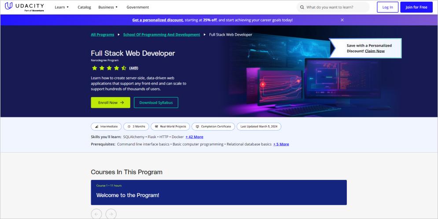Click the 'Flask' skill text
Viewport: 438px width, 219px height.
(x=152, y=137)
